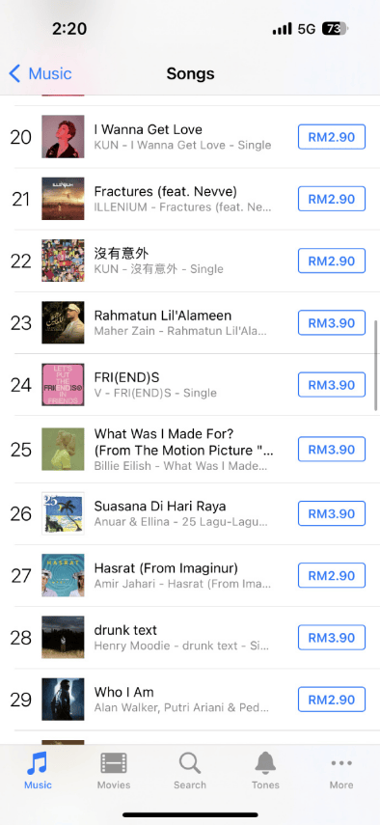The image size is (380, 825).
Task: Buy FRI(END)S for RM3.90
Action: click(332, 385)
